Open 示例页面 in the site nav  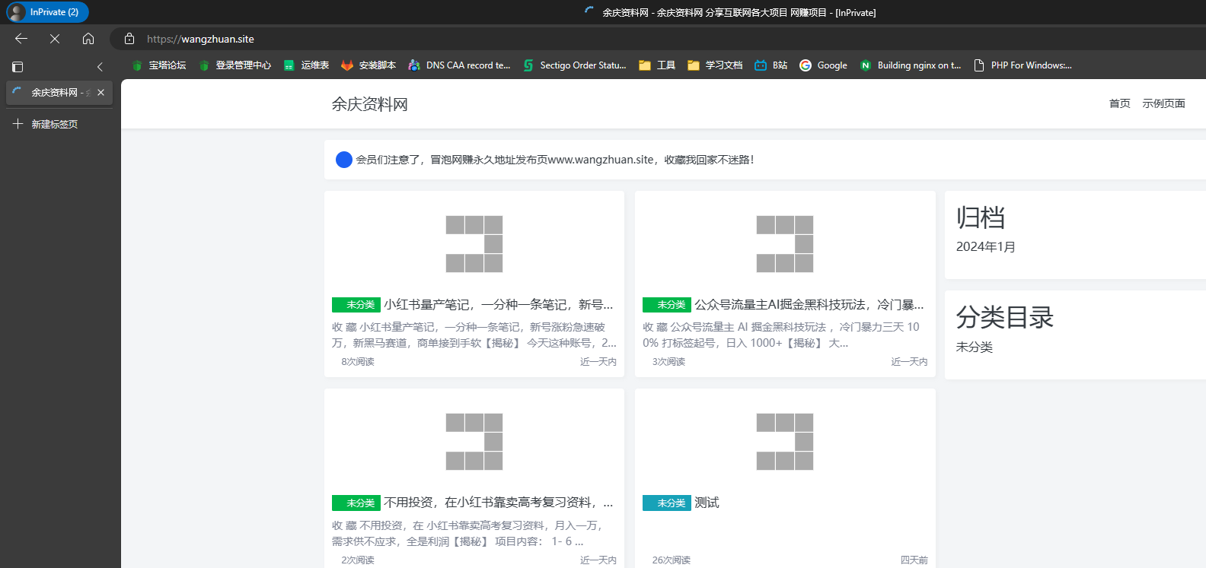pos(1163,103)
